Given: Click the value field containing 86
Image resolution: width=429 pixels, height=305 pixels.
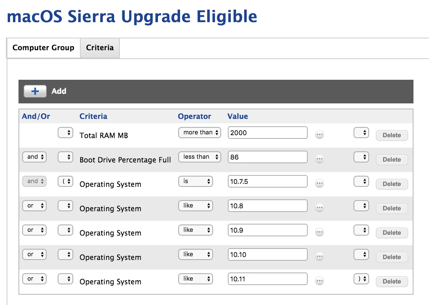Looking at the screenshot, I should 268,157.
